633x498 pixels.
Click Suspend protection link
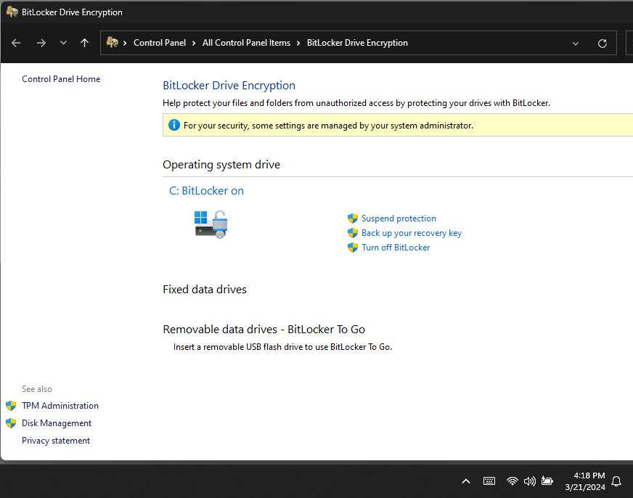click(399, 219)
